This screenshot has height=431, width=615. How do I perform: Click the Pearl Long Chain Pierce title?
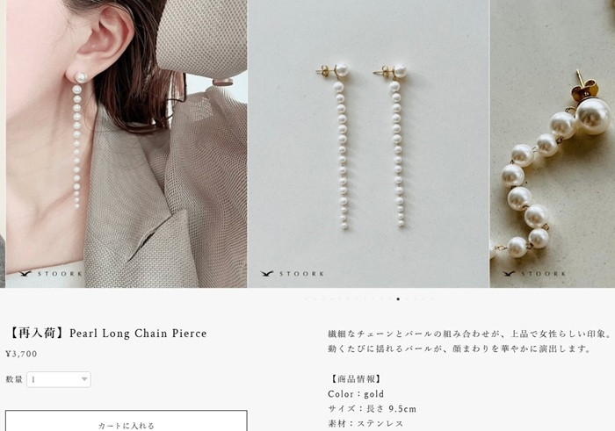point(138,334)
